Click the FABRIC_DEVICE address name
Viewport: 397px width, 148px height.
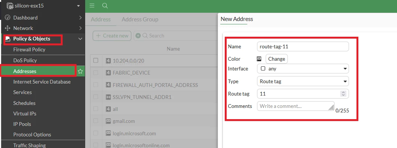[131, 73]
